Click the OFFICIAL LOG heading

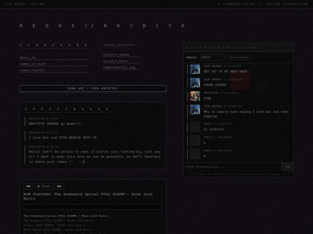67,109
